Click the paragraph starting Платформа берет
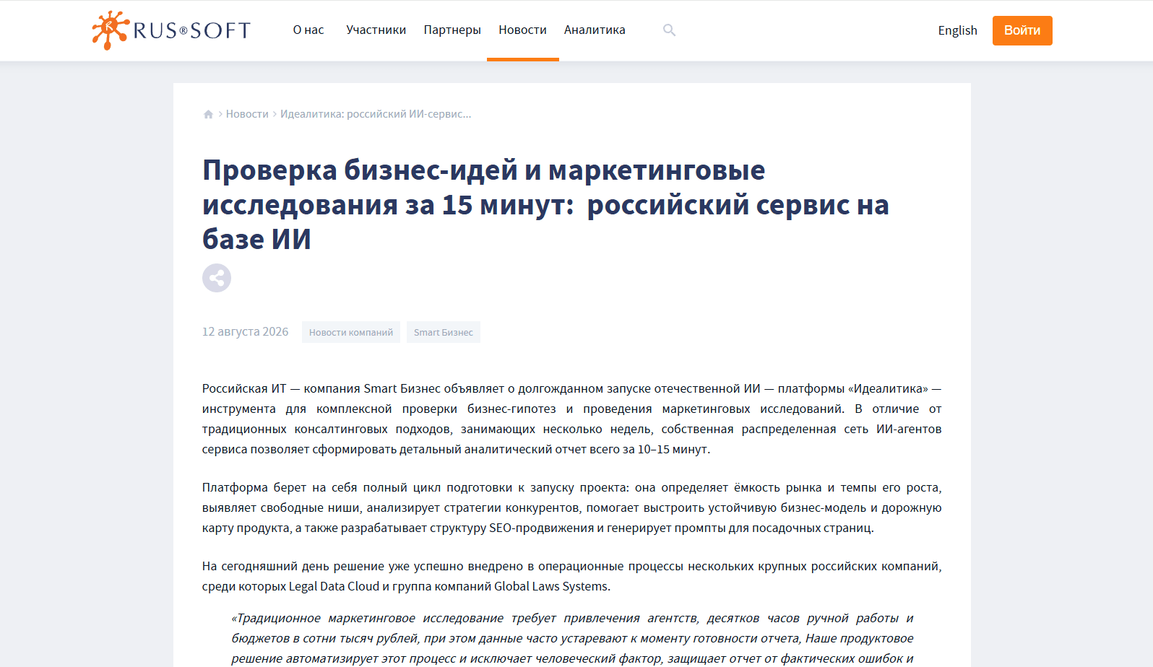Viewport: 1153px width, 667px height. [572, 507]
